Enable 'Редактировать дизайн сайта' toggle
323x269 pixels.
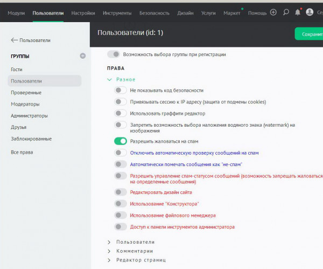120,192
